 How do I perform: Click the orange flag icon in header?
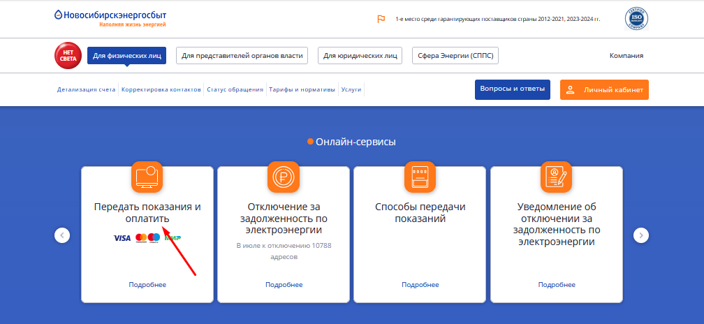[x=381, y=19]
